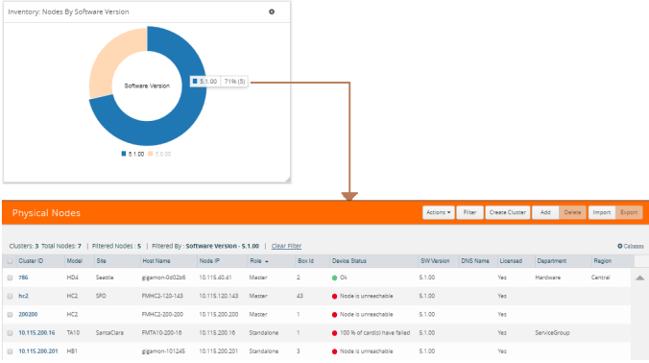Click the Seattle site cell
This screenshot has height=363, width=649.
[105, 278]
